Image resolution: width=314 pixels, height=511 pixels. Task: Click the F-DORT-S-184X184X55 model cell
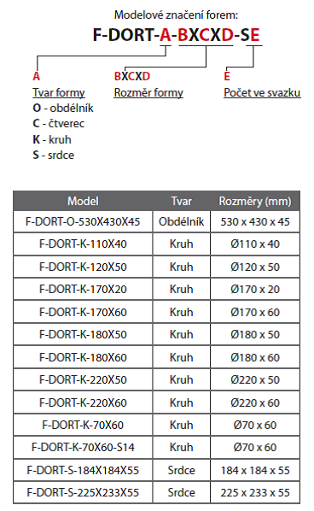click(x=83, y=470)
